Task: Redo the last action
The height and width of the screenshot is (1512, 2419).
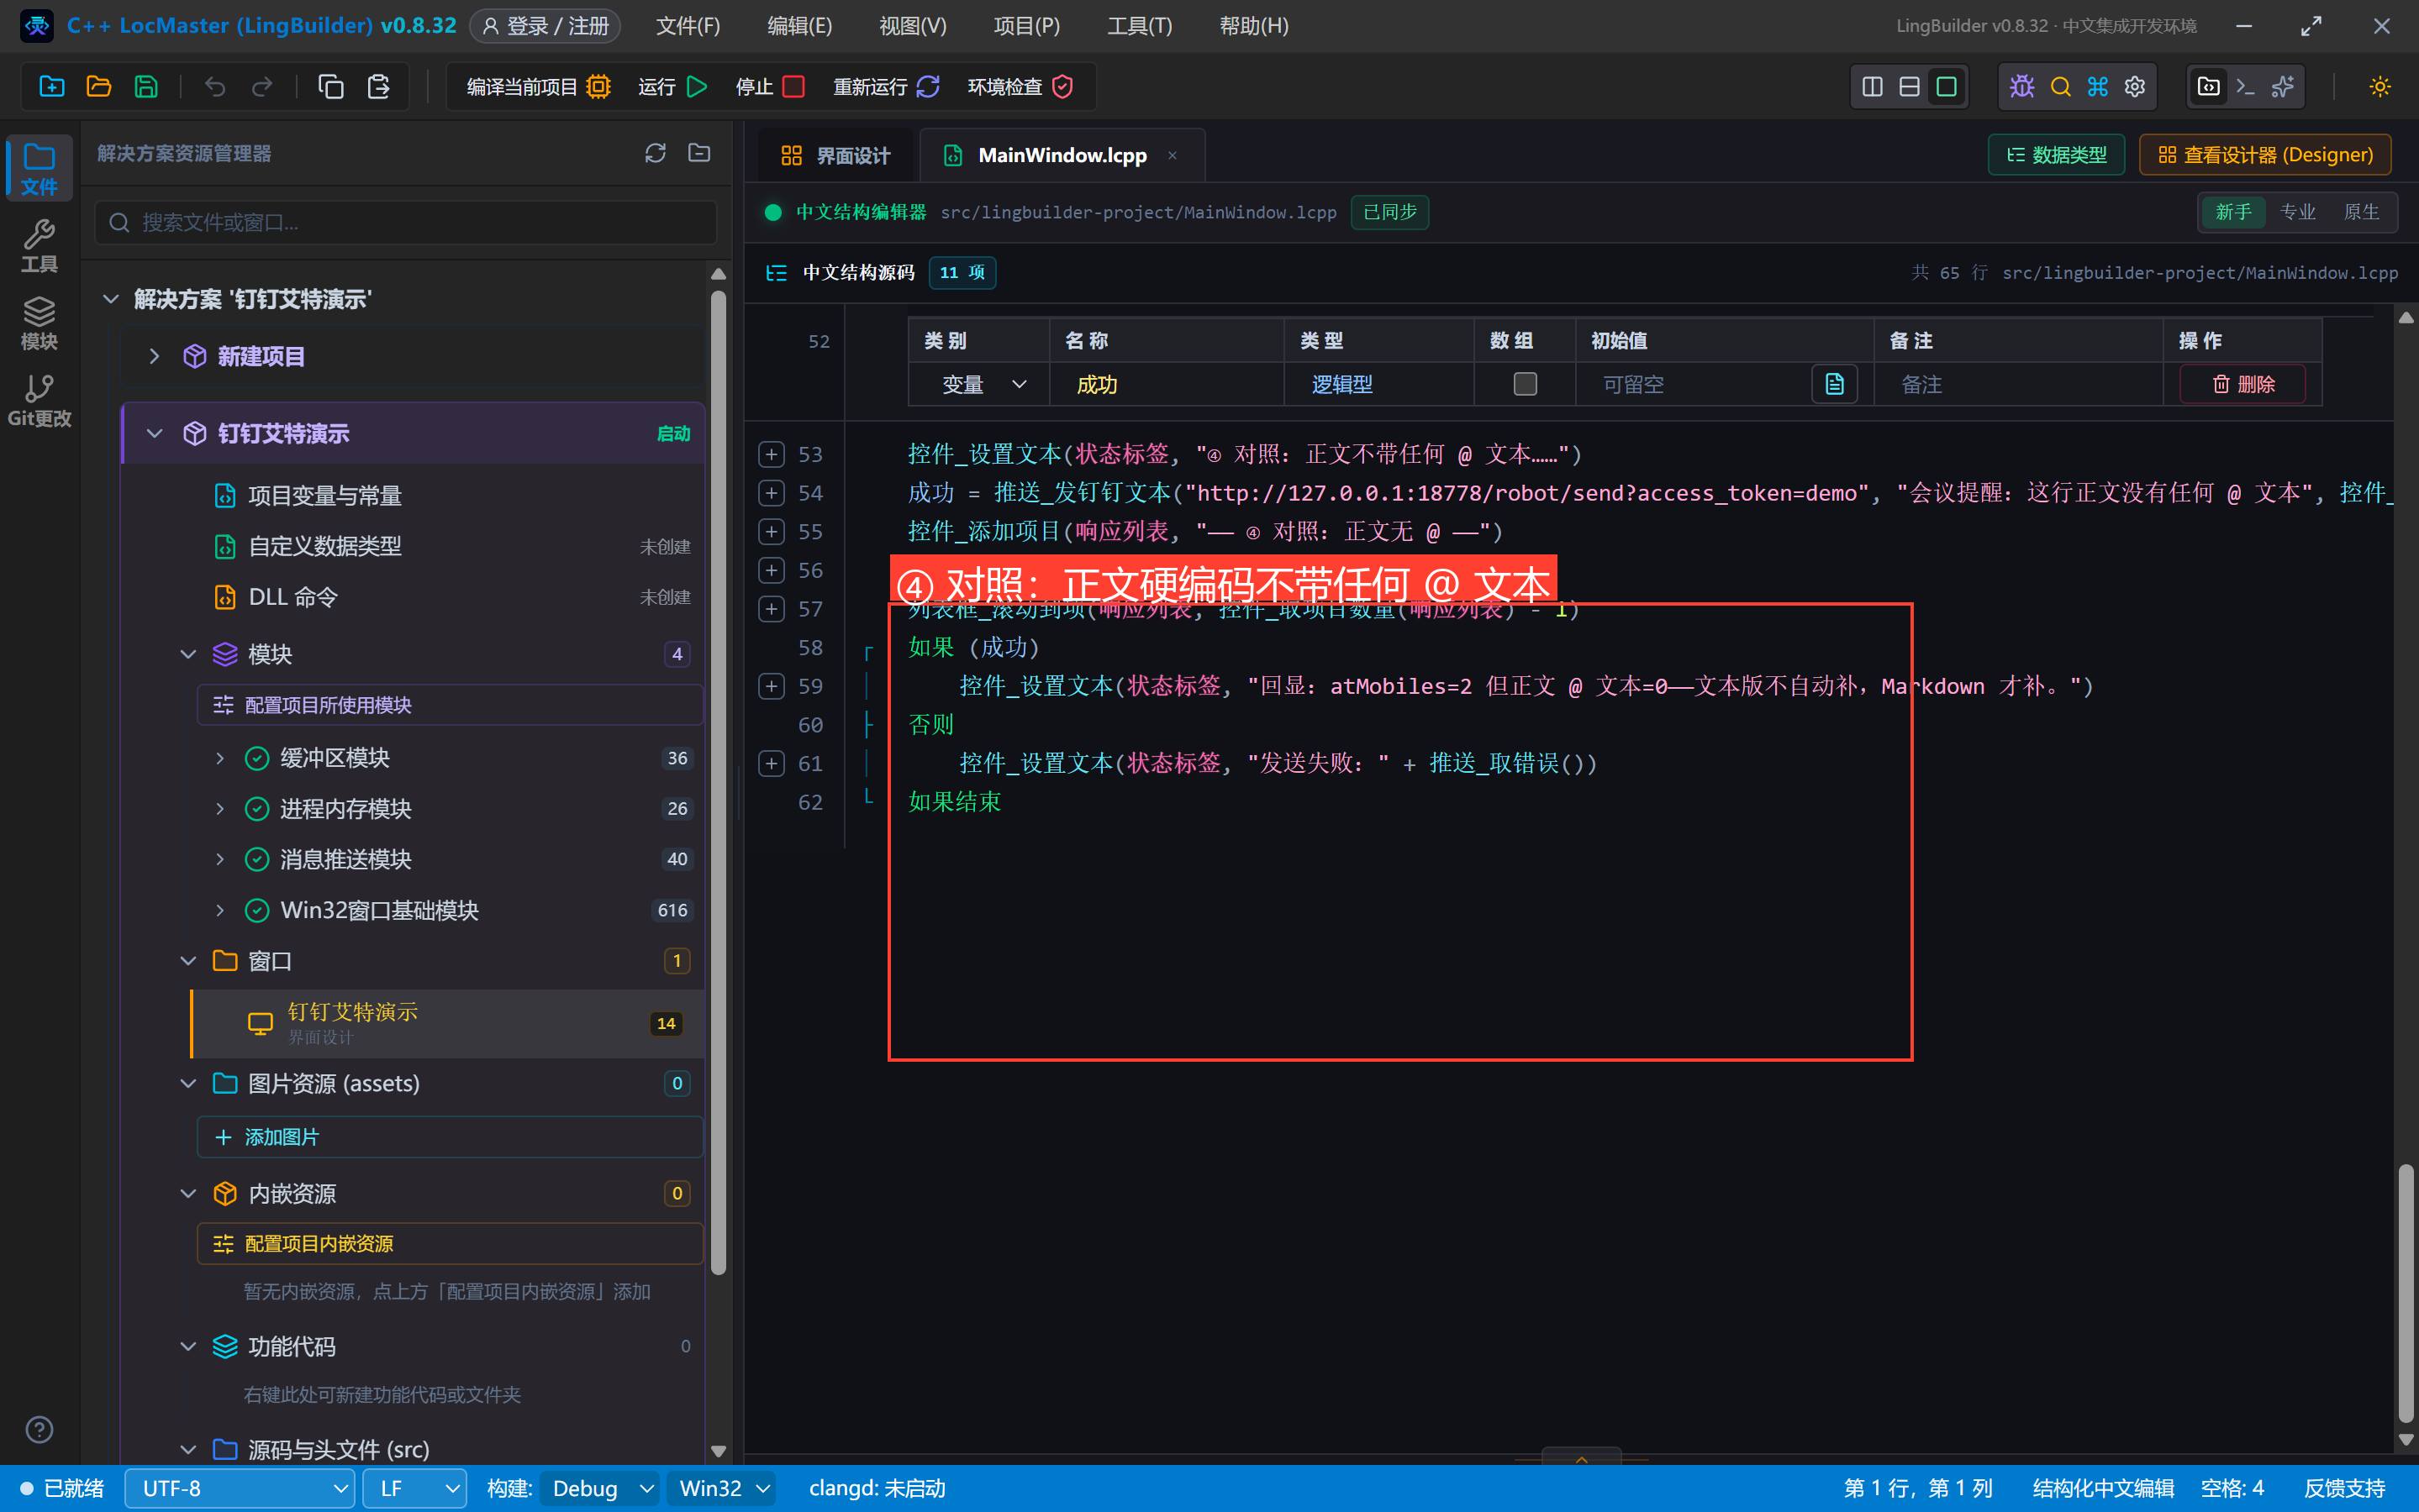Action: click(x=262, y=87)
